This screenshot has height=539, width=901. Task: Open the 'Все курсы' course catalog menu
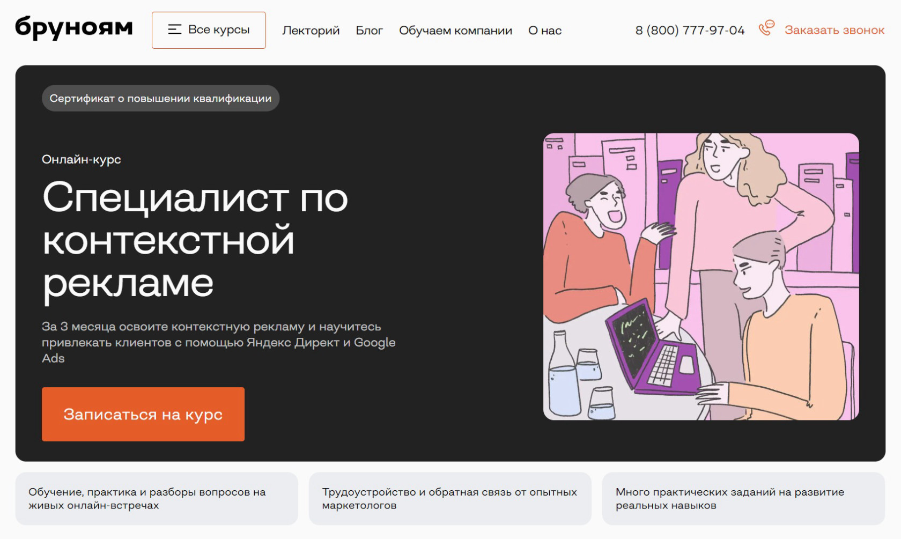209,30
